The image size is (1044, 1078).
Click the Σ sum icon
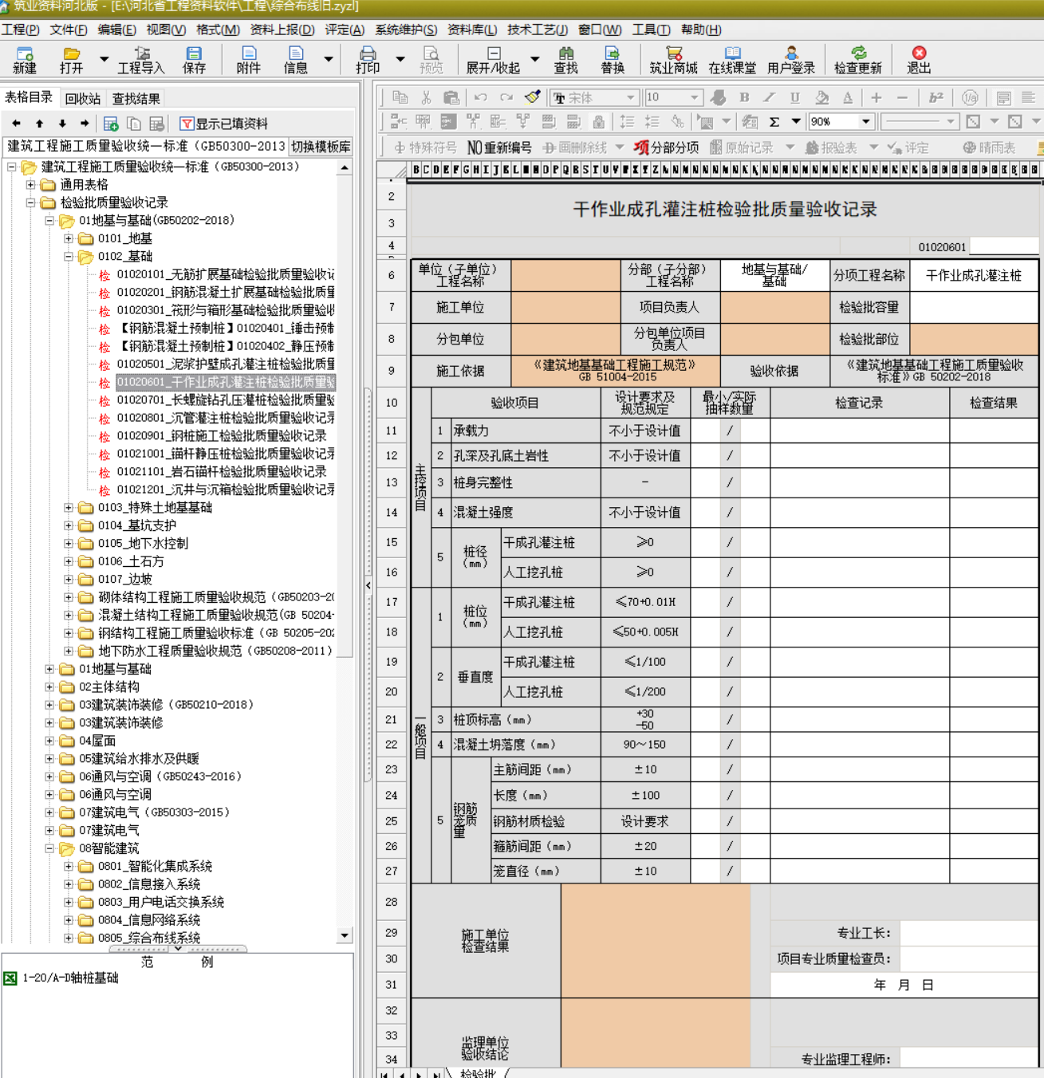click(x=774, y=122)
